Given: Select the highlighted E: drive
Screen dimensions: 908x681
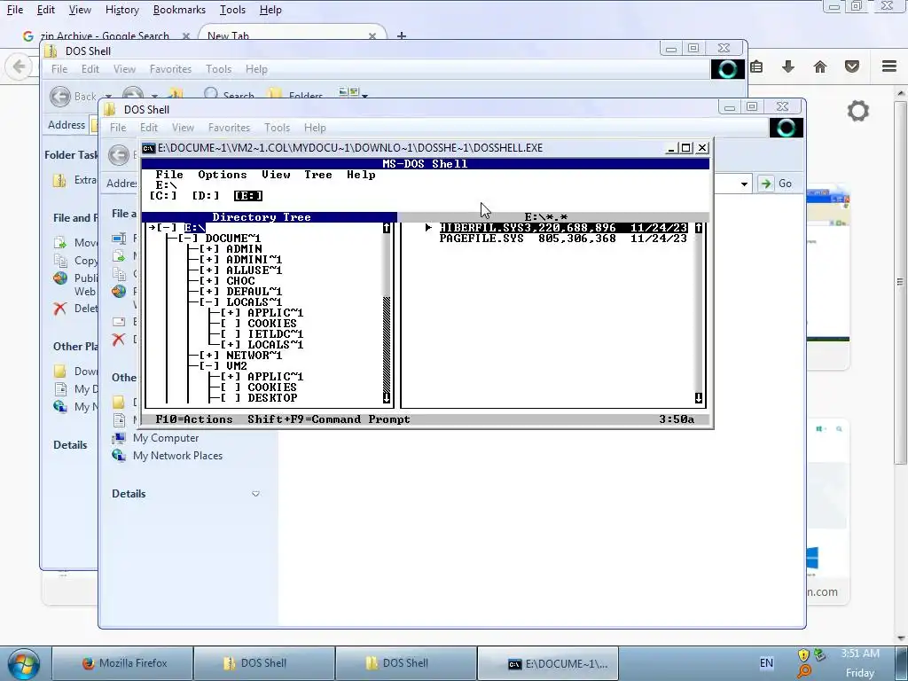Looking at the screenshot, I should pyautogui.click(x=248, y=196).
